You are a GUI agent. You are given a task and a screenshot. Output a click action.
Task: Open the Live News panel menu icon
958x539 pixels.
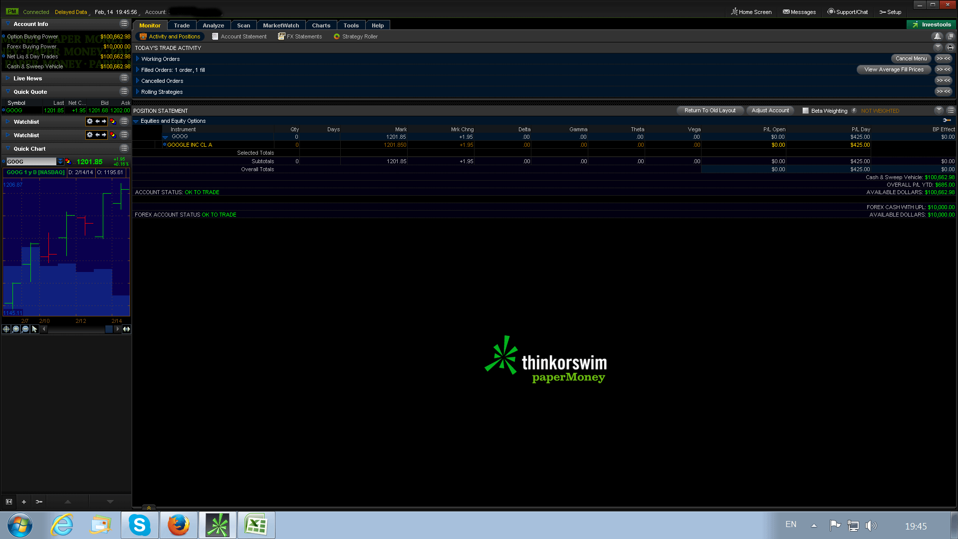pyautogui.click(x=124, y=78)
